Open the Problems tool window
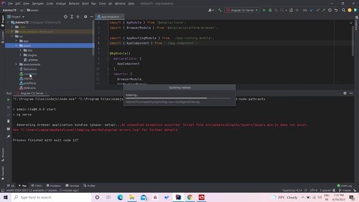The width and height of the screenshot is (359, 202). click(54, 186)
